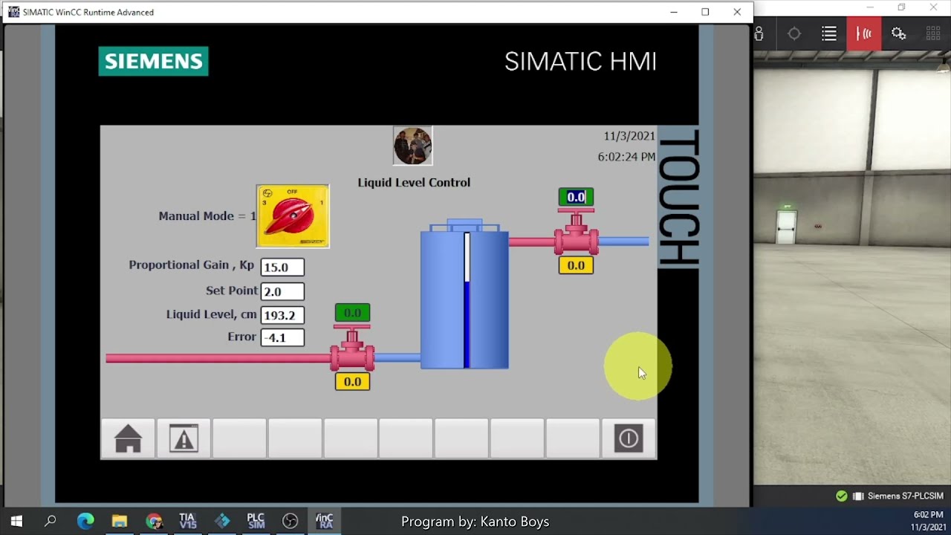Switch to the Factory I/O taskbar icon
951x535 pixels.
pyautogui.click(x=222, y=522)
